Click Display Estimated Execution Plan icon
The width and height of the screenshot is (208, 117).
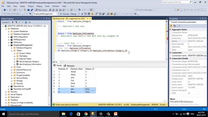click(x=85, y=14)
